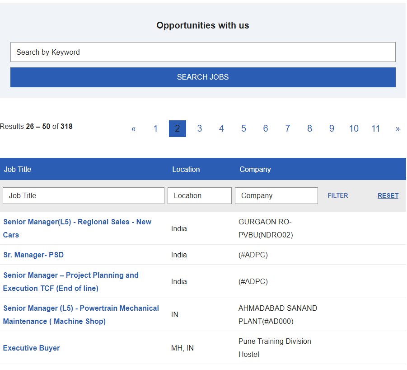Open results page 3
This screenshot has height=370, width=407.
199,128
